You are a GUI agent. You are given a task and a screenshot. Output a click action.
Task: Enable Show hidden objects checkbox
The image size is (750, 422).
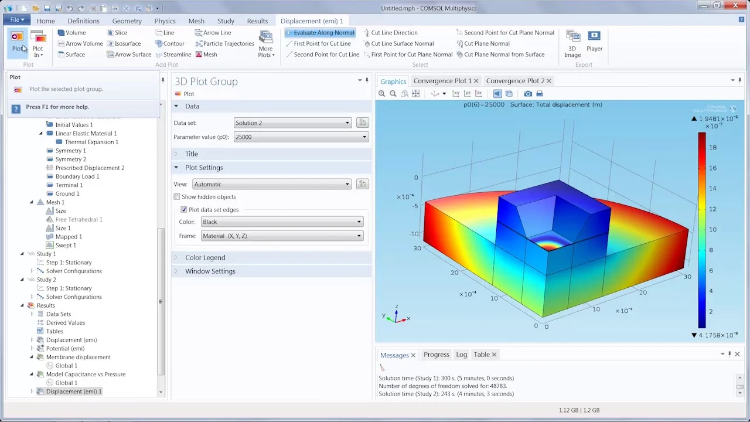[177, 197]
